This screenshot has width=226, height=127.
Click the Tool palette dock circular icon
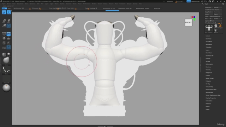[223, 4]
